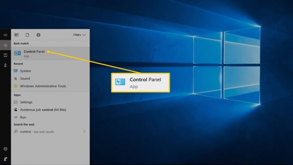The image size is (293, 165).
Task: Click the Control Panel app icon in results
Action: click(18, 53)
